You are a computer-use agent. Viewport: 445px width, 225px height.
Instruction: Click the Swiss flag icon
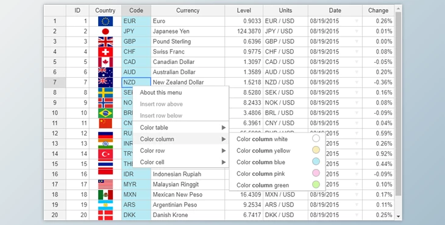coord(105,52)
